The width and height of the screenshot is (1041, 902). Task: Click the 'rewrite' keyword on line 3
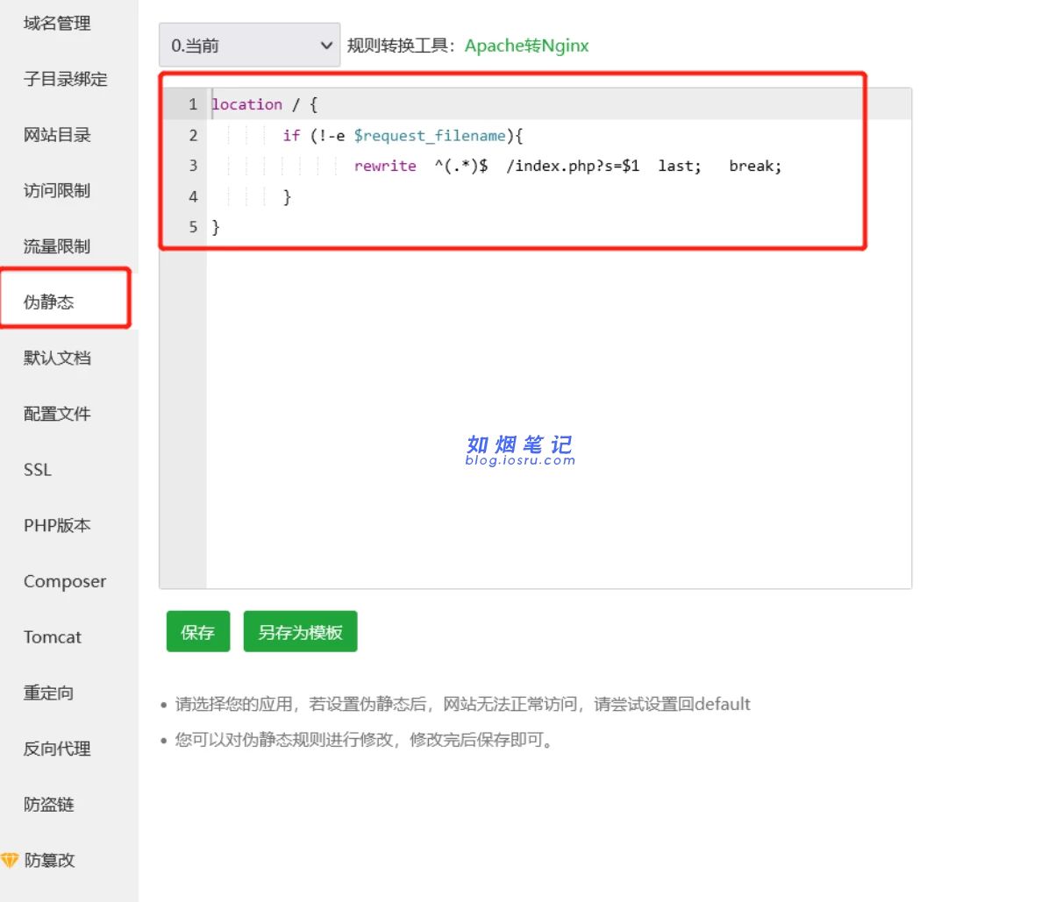pos(385,166)
